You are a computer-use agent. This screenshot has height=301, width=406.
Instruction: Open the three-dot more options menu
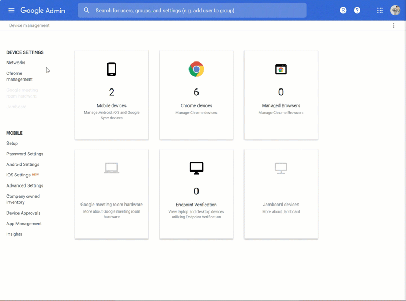click(394, 25)
